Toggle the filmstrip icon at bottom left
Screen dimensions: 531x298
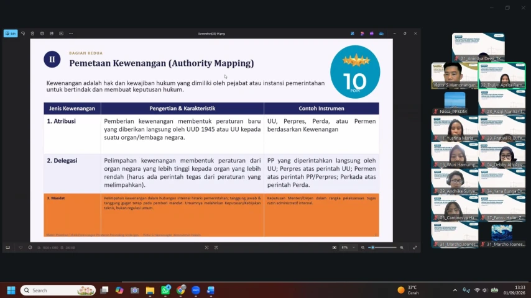8,248
